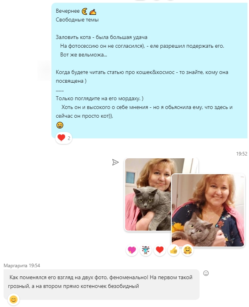Select the sparkling pink heart reaction
249x307 pixels.
point(132,250)
